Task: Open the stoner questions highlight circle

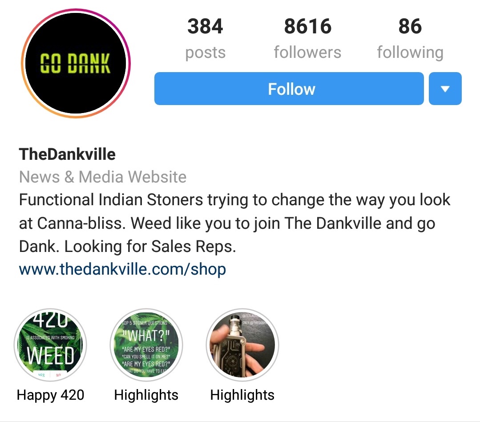Action: (146, 345)
